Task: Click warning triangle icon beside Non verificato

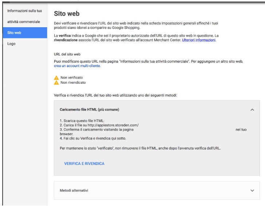Action: 56,78
